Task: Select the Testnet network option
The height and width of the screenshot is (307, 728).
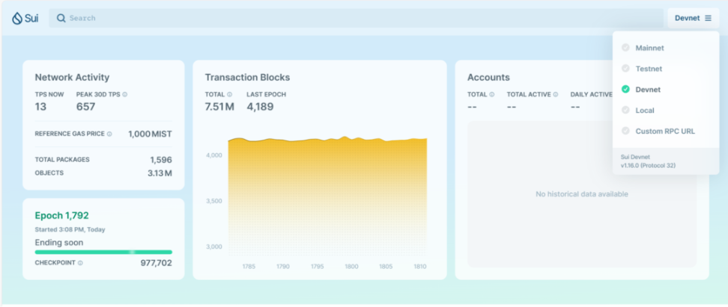Action: pyautogui.click(x=649, y=69)
